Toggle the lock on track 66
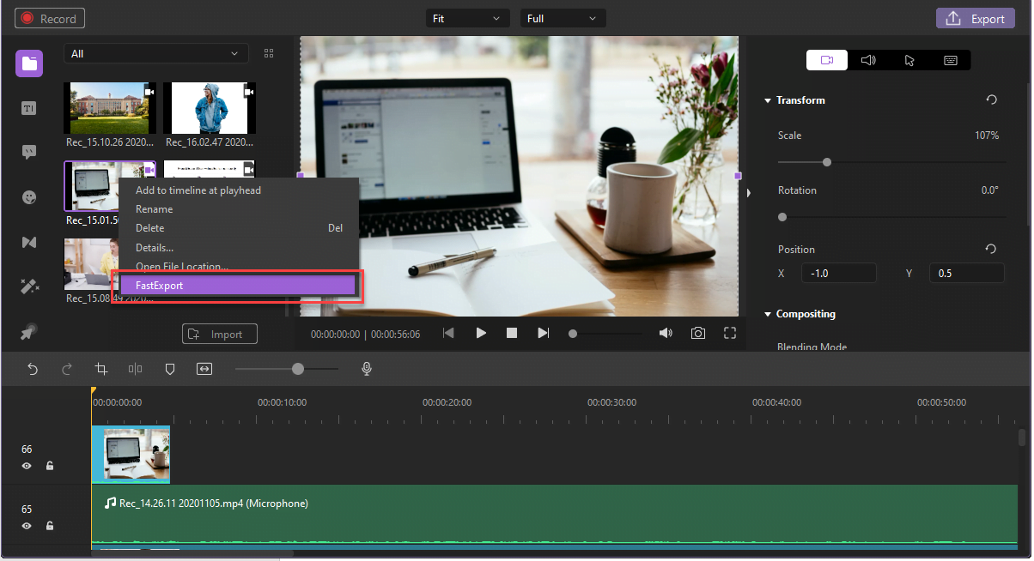1034x561 pixels. point(50,466)
